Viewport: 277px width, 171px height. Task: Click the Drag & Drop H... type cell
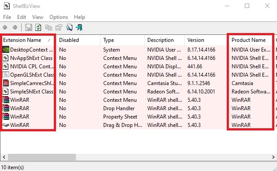[x=123, y=125]
